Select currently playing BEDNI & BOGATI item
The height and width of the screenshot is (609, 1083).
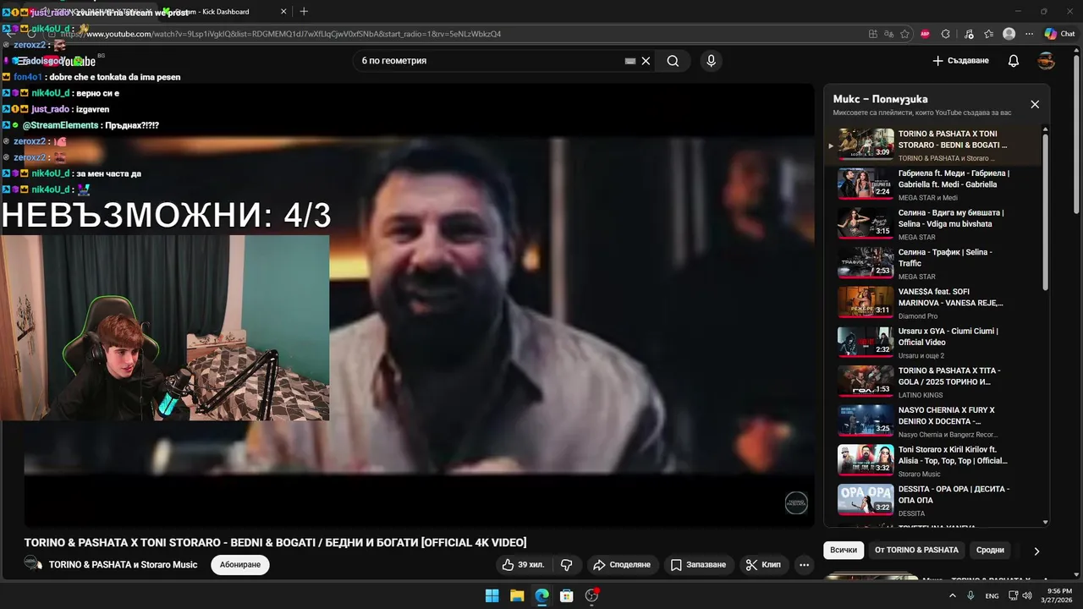934,145
